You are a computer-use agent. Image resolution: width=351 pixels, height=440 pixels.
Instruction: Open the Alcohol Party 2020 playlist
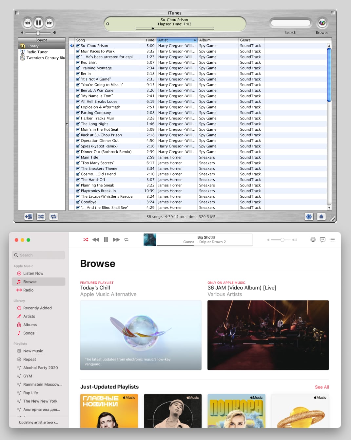(x=39, y=368)
